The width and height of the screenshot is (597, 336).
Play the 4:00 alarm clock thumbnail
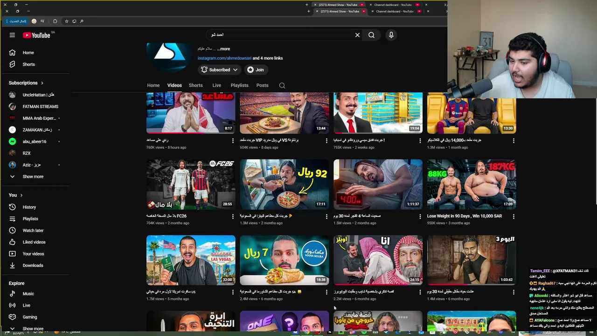378,184
